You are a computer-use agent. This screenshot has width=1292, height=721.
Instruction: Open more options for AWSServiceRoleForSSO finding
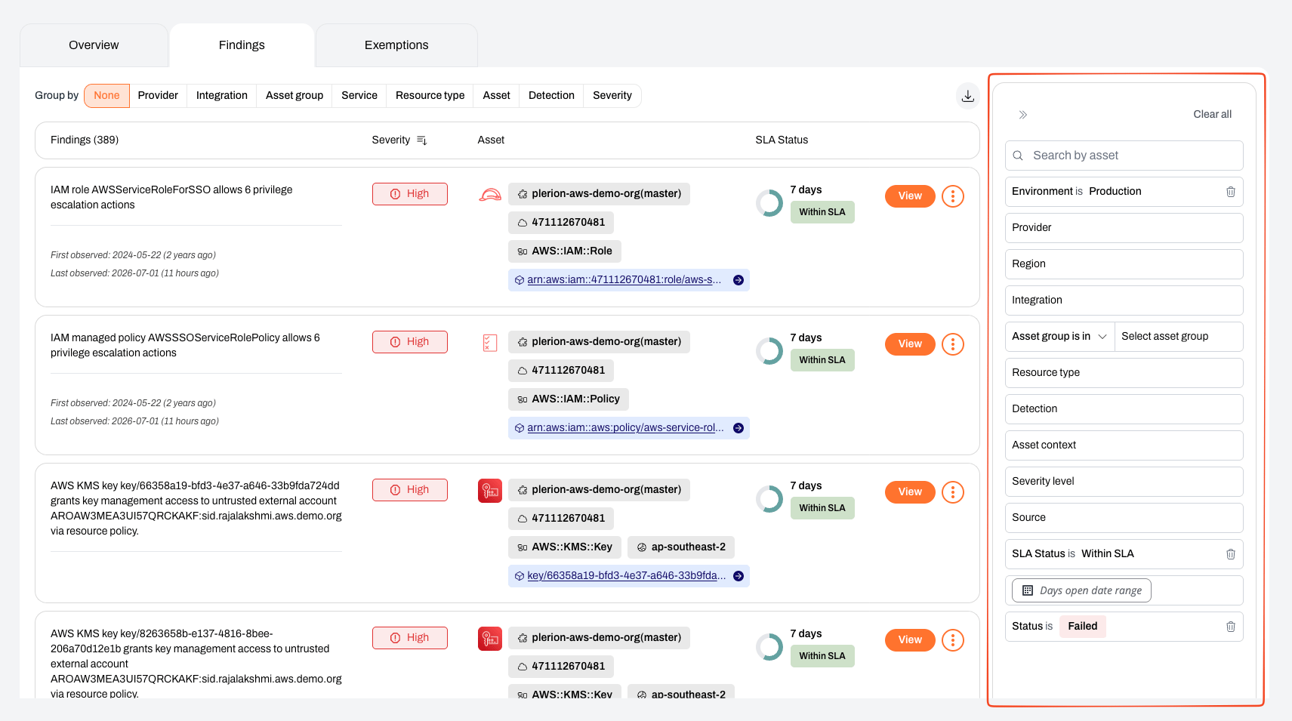953,196
